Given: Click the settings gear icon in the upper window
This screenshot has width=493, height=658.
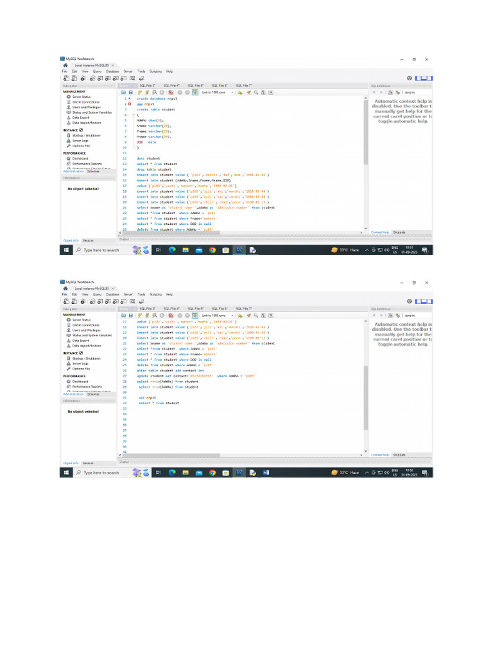Looking at the screenshot, I should (409, 78).
